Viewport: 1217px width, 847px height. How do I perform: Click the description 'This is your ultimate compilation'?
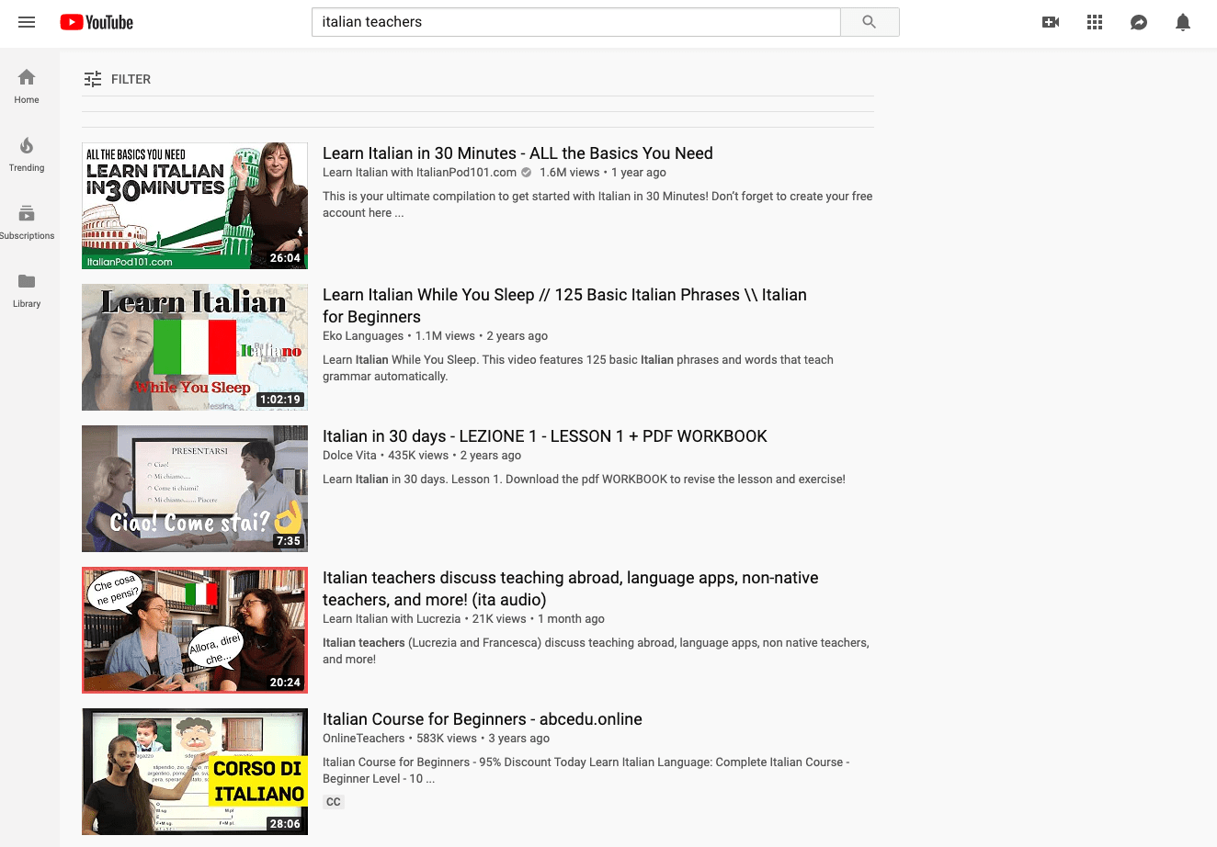pyautogui.click(x=597, y=205)
